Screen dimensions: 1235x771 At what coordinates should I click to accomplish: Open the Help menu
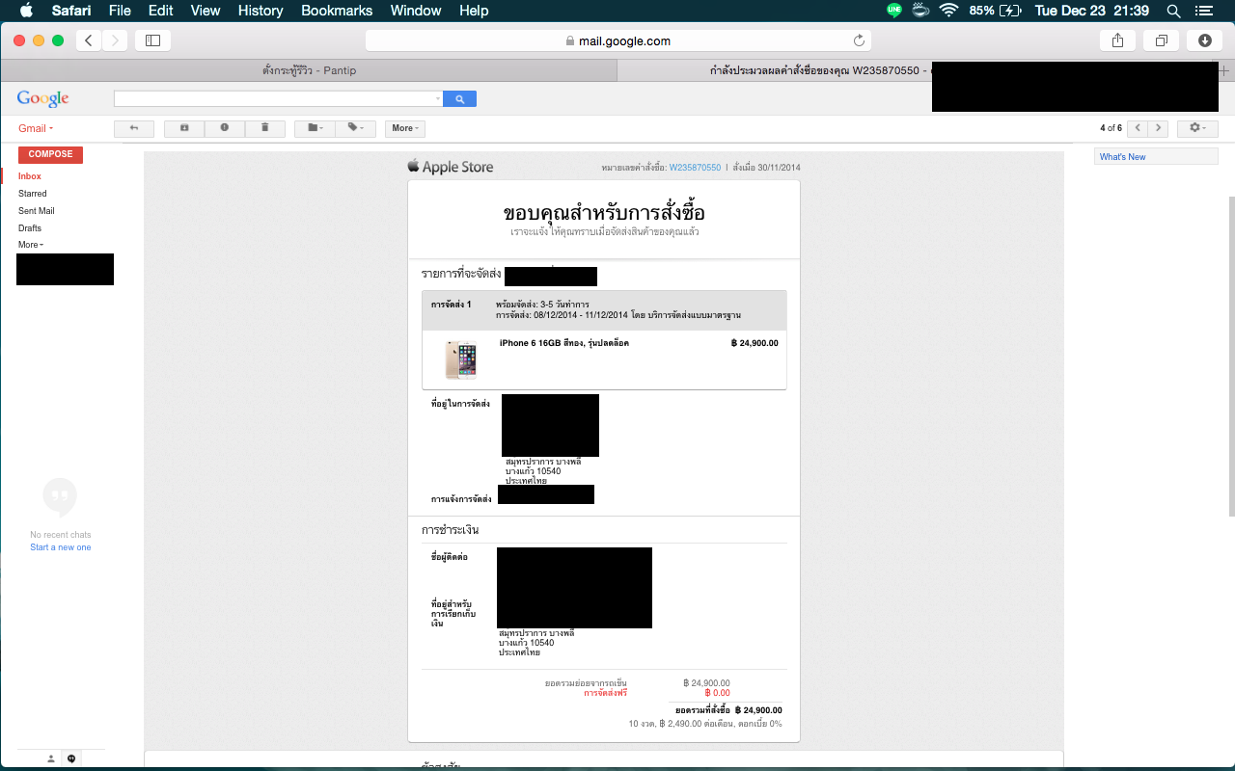point(474,11)
